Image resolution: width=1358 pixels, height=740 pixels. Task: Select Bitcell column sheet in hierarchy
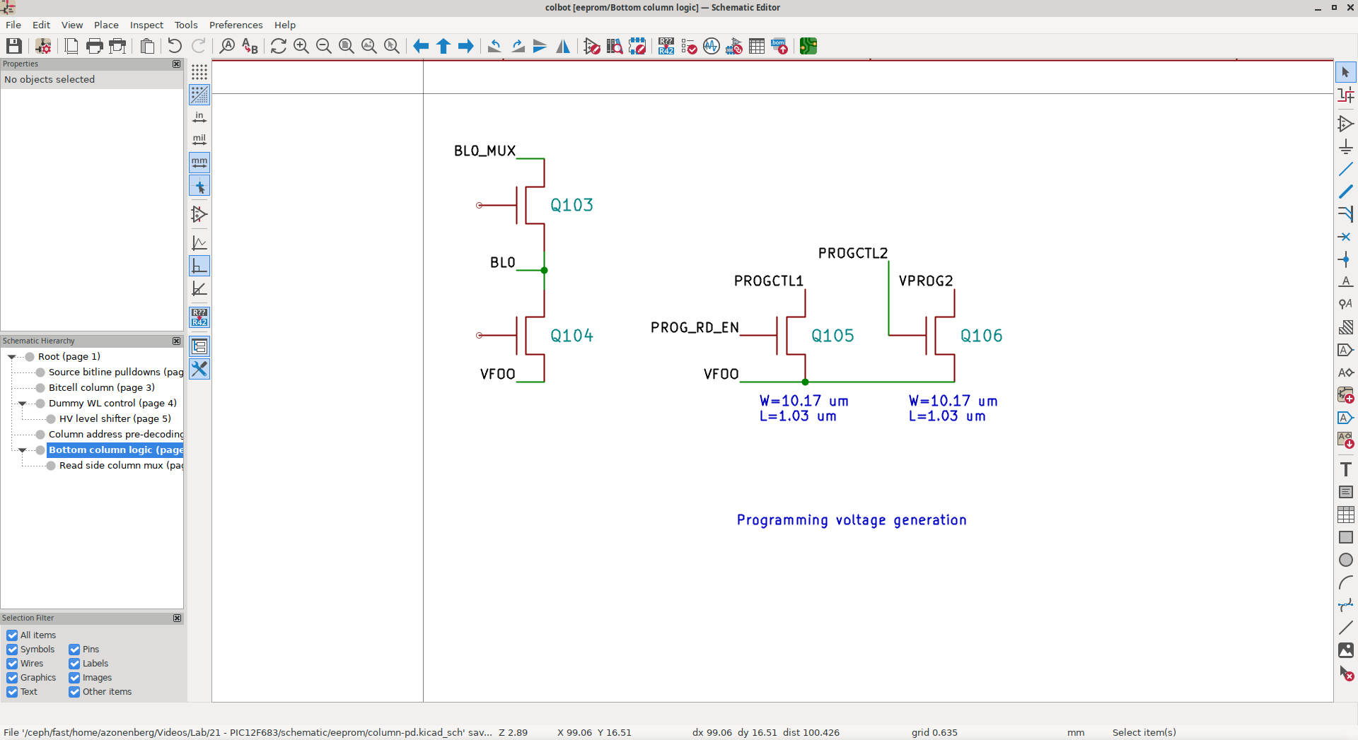tap(101, 388)
